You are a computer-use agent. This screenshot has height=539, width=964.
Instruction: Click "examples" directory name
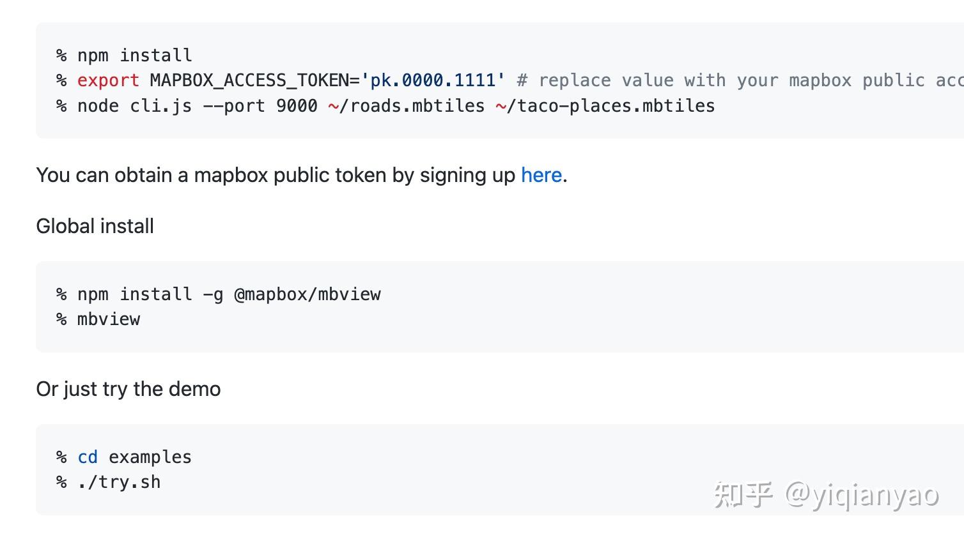(150, 457)
